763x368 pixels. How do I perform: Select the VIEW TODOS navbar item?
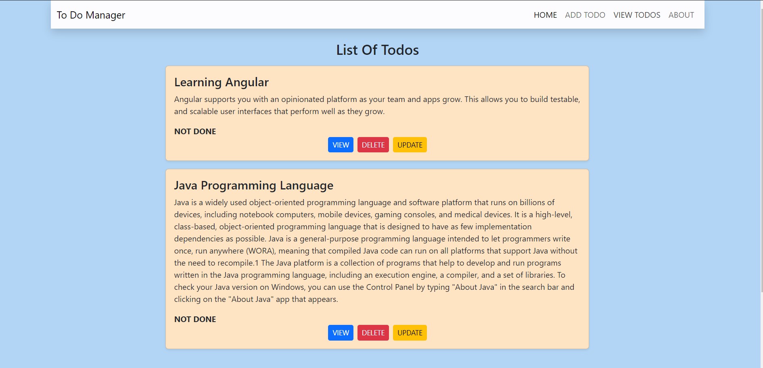637,15
